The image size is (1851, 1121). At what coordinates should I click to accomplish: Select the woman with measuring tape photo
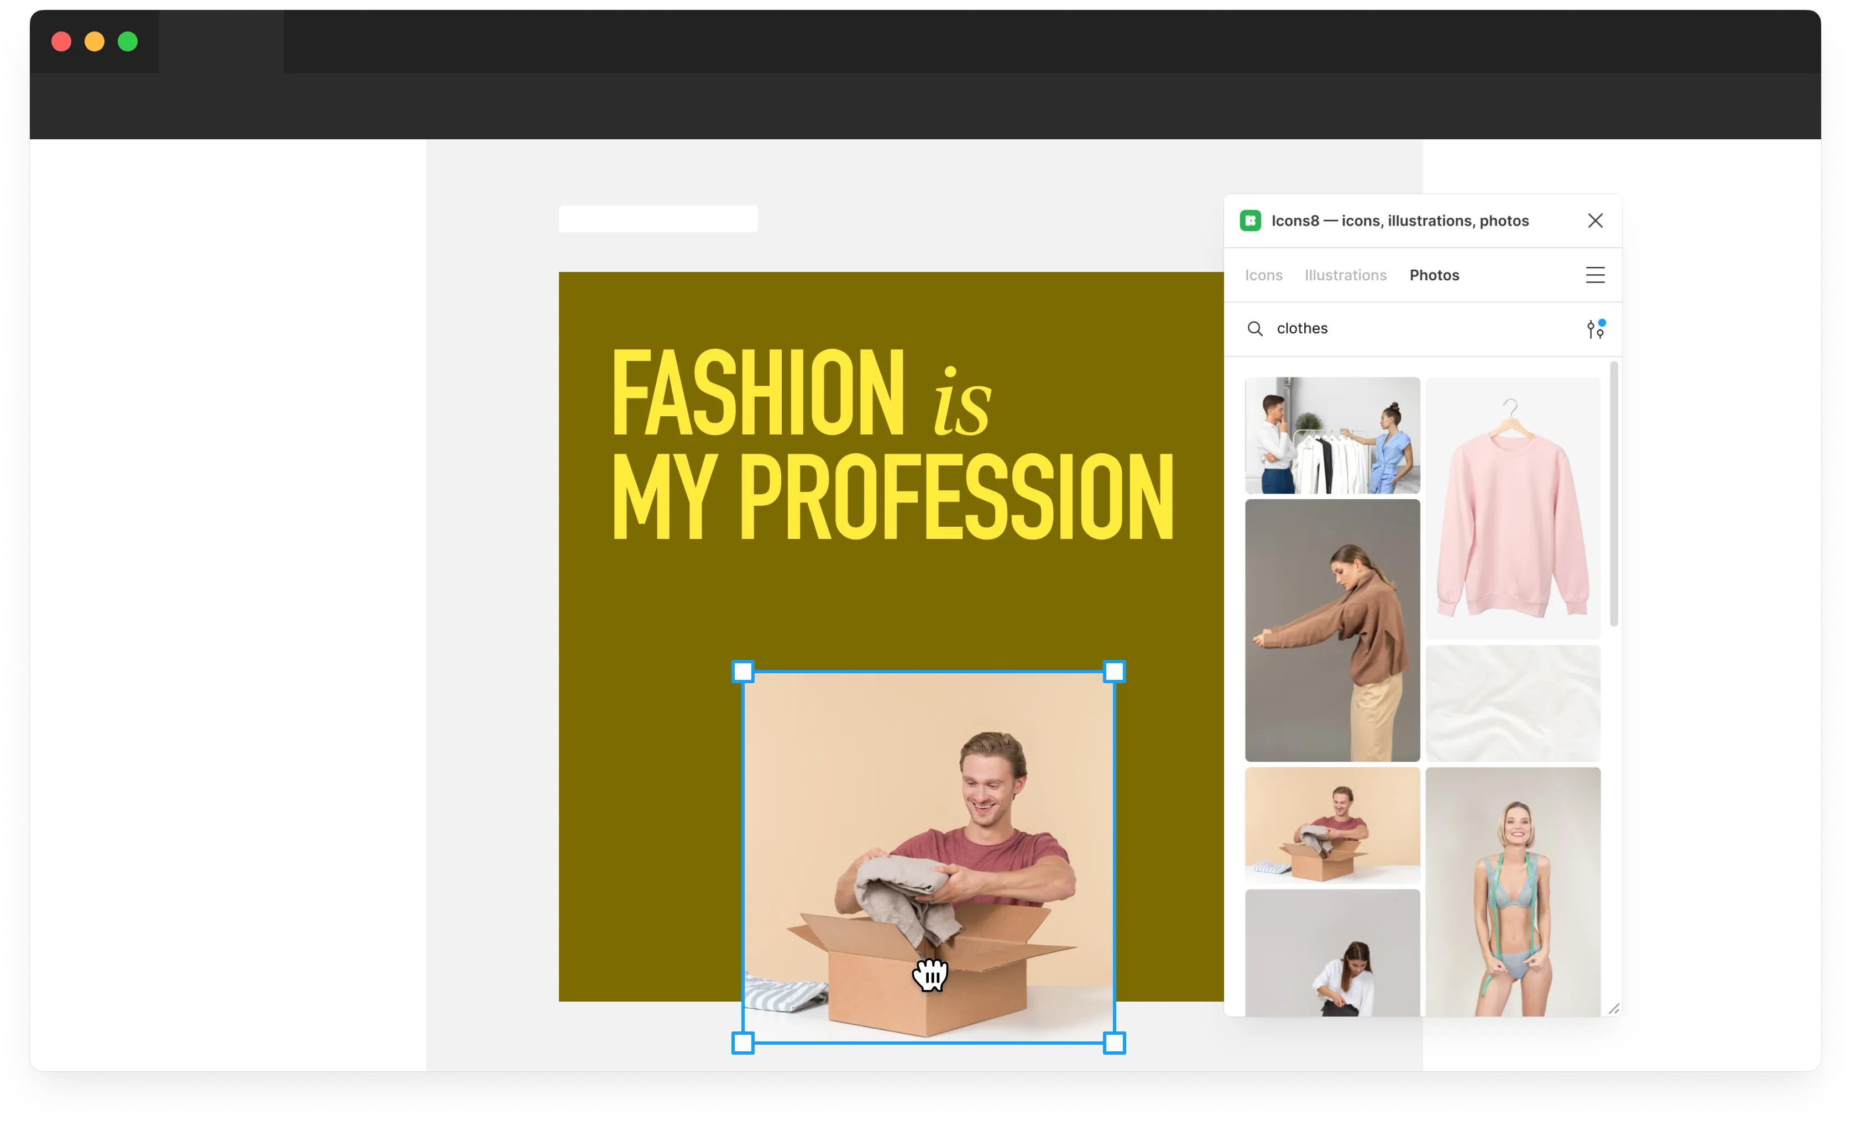(x=1512, y=892)
